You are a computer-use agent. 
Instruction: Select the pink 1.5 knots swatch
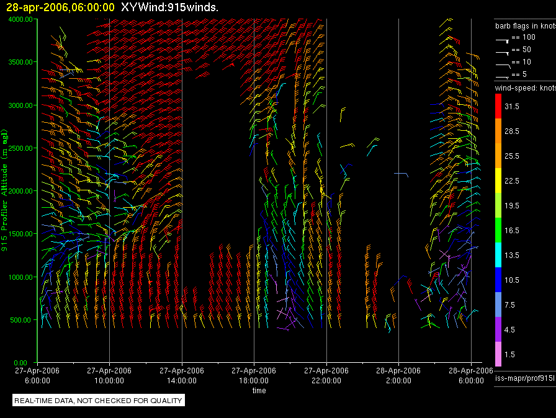tap(498, 354)
